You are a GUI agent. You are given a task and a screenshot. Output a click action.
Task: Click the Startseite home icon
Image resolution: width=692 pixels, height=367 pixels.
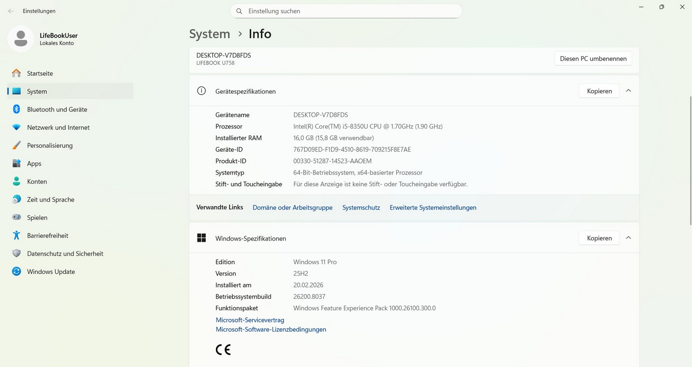pos(17,73)
